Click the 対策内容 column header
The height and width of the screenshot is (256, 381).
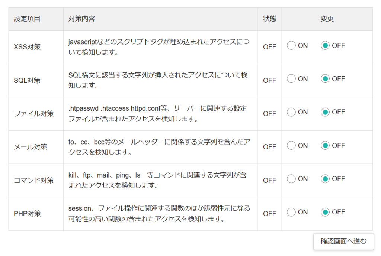tap(82, 19)
